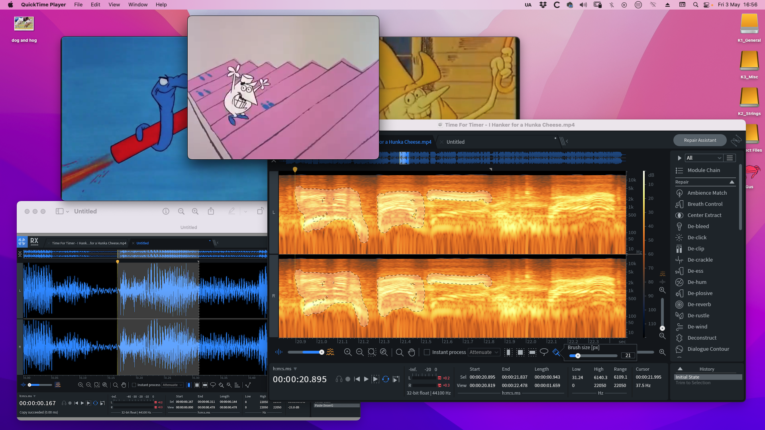Image resolution: width=765 pixels, height=430 pixels.
Task: Select the frequency selection tool
Action: tap(532, 352)
